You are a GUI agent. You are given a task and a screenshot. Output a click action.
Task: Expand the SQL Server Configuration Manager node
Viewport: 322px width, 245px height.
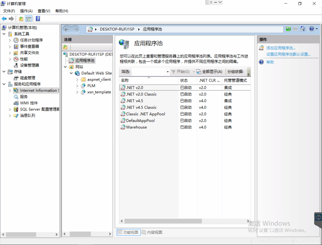(x=10, y=109)
